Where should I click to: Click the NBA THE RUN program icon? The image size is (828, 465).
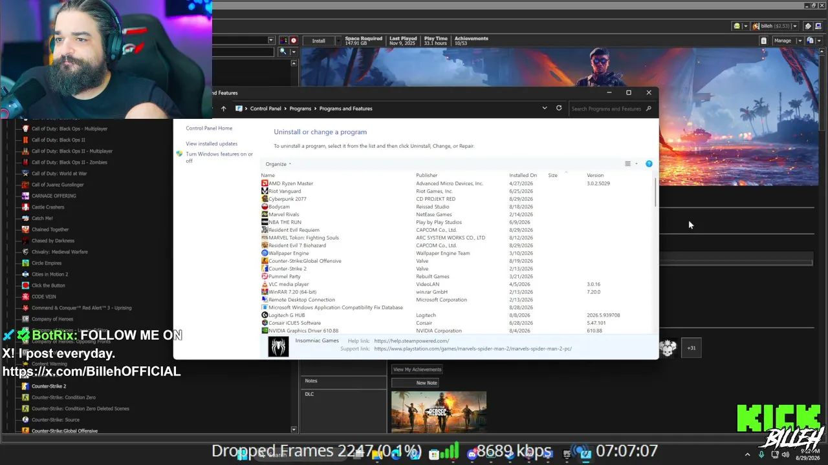pyautogui.click(x=265, y=222)
